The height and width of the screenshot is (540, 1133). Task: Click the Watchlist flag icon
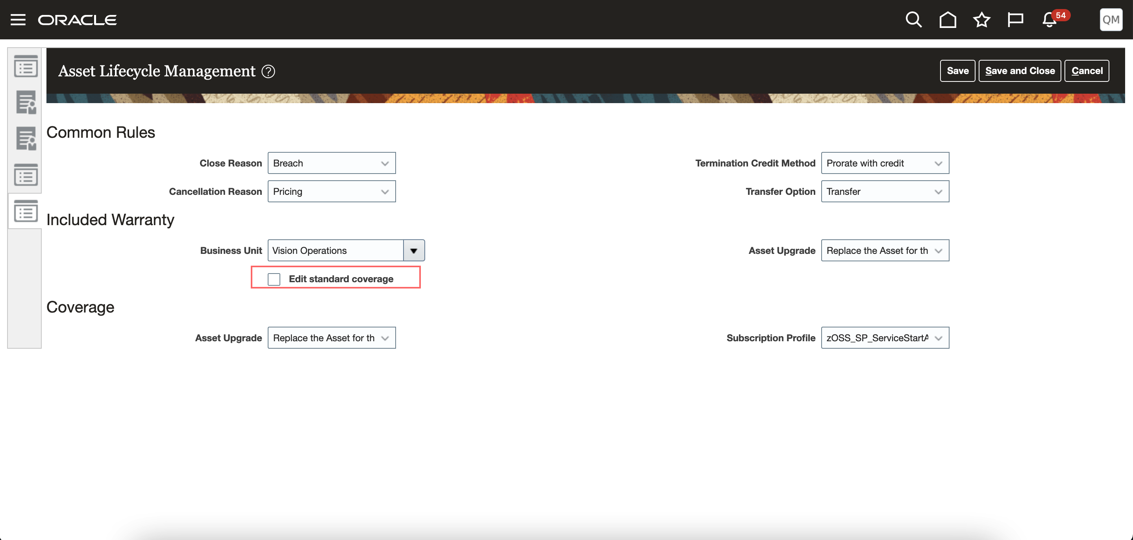point(1015,20)
